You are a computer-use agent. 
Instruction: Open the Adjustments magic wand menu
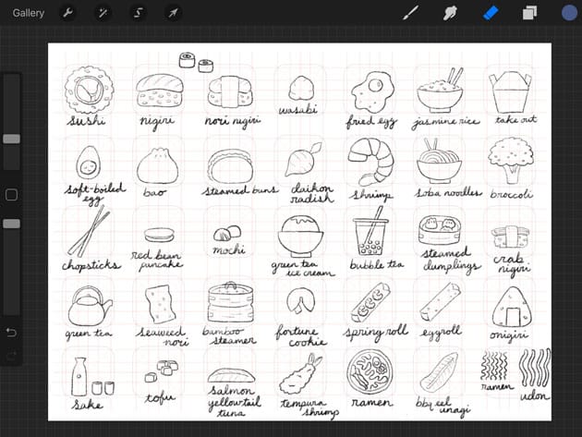(x=103, y=13)
